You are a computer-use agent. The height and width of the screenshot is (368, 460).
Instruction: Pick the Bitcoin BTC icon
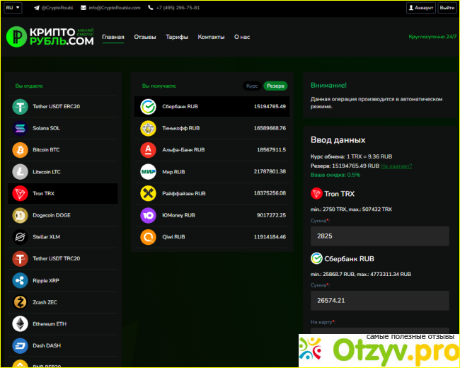pyautogui.click(x=19, y=150)
